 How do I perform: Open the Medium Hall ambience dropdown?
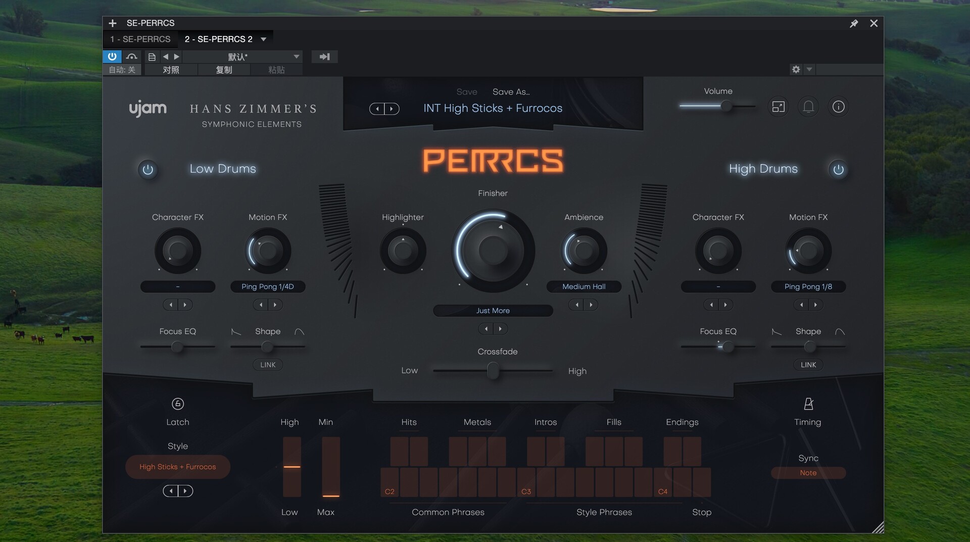coord(584,286)
